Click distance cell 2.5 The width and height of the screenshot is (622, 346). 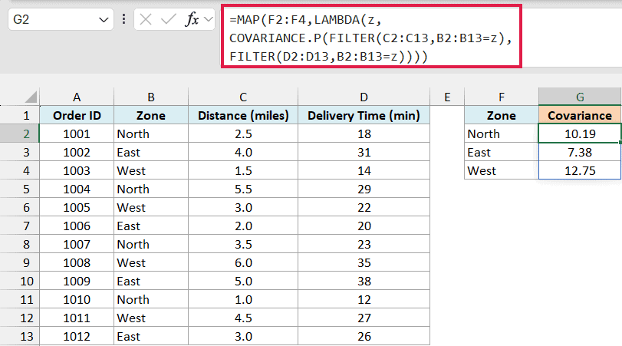pos(243,133)
